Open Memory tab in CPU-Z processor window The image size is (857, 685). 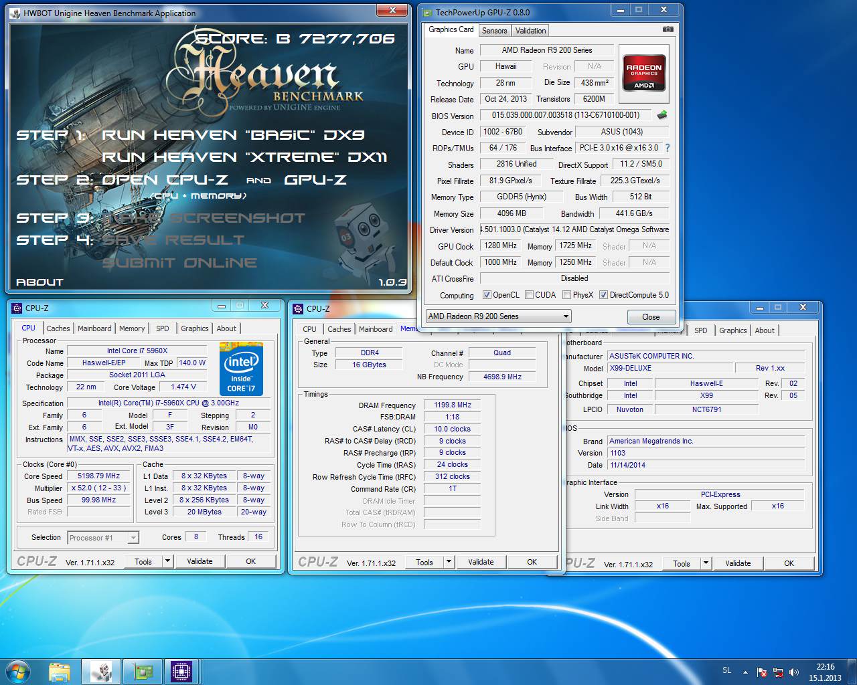(132, 328)
